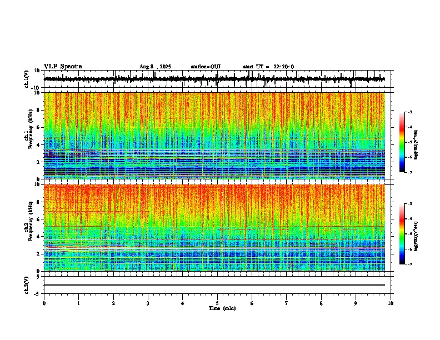The width and height of the screenshot is (440, 340).
Task: Click time axis tick label "8"
Action: [x=321, y=303]
